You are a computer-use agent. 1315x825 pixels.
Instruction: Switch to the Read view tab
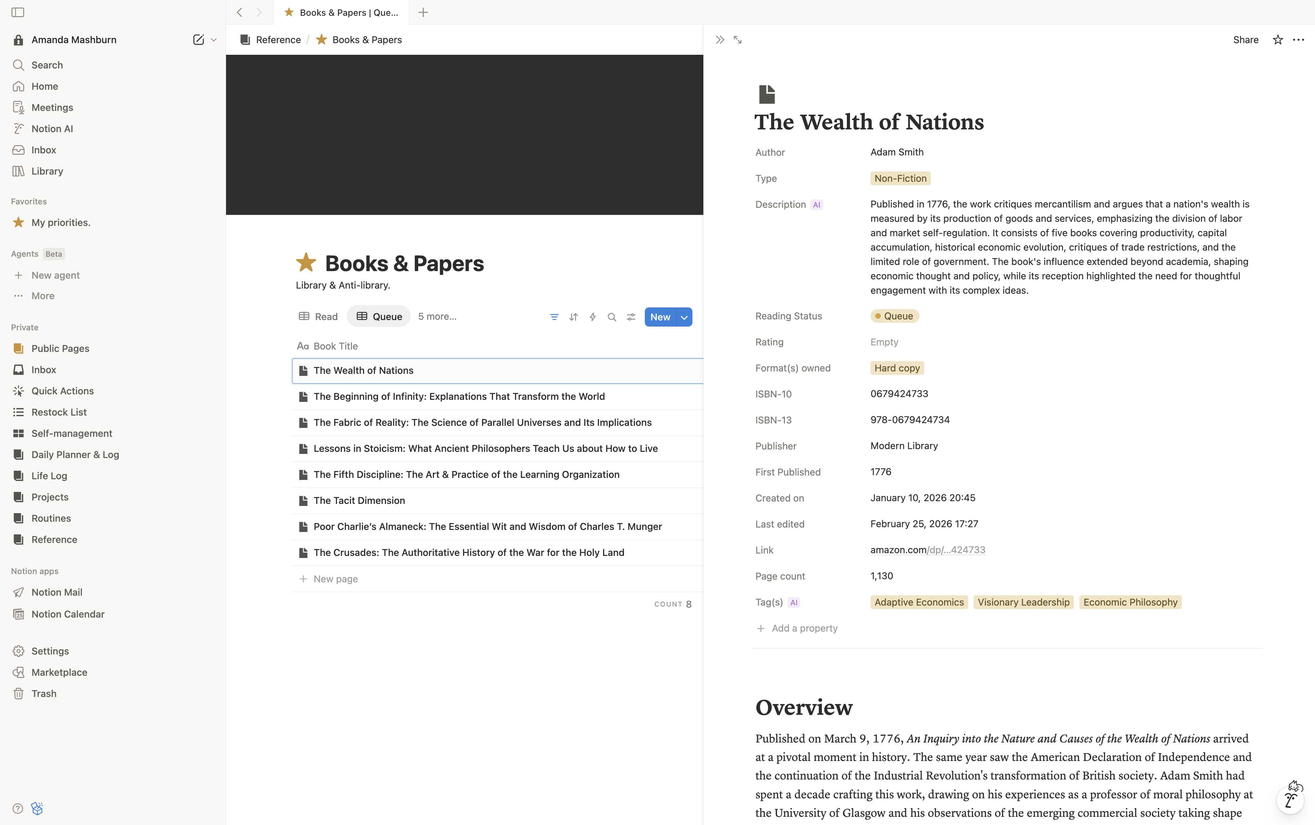pos(318,316)
